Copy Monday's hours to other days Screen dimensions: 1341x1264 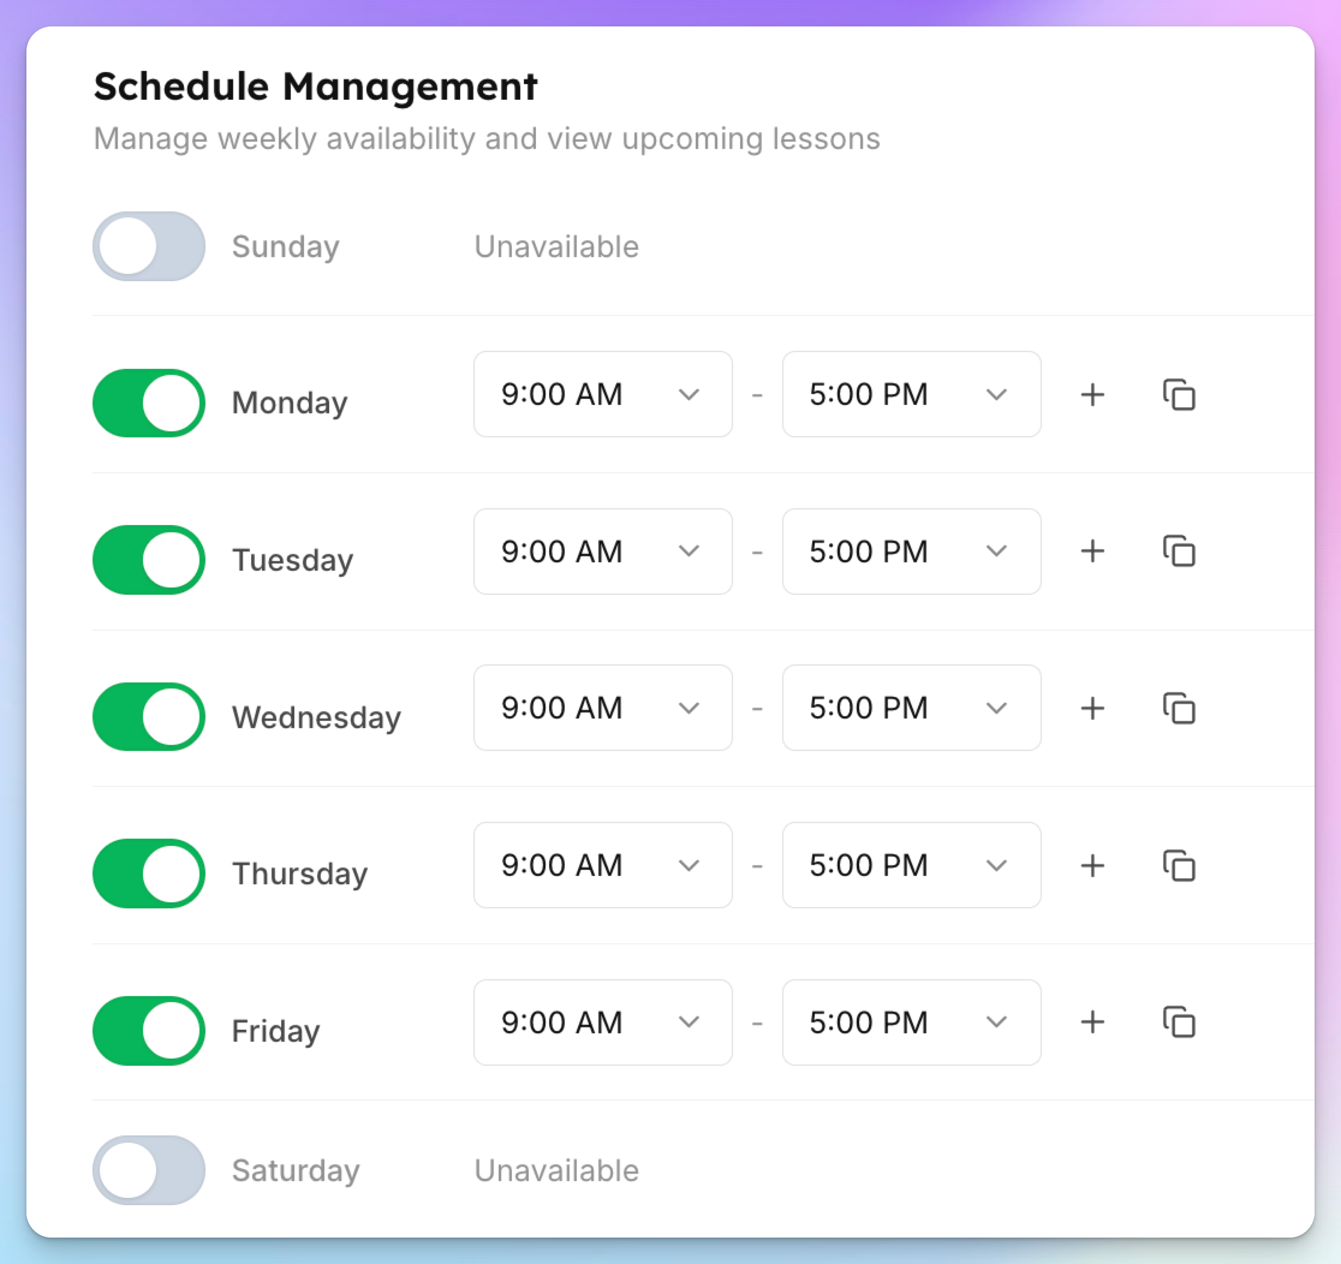[1178, 395]
